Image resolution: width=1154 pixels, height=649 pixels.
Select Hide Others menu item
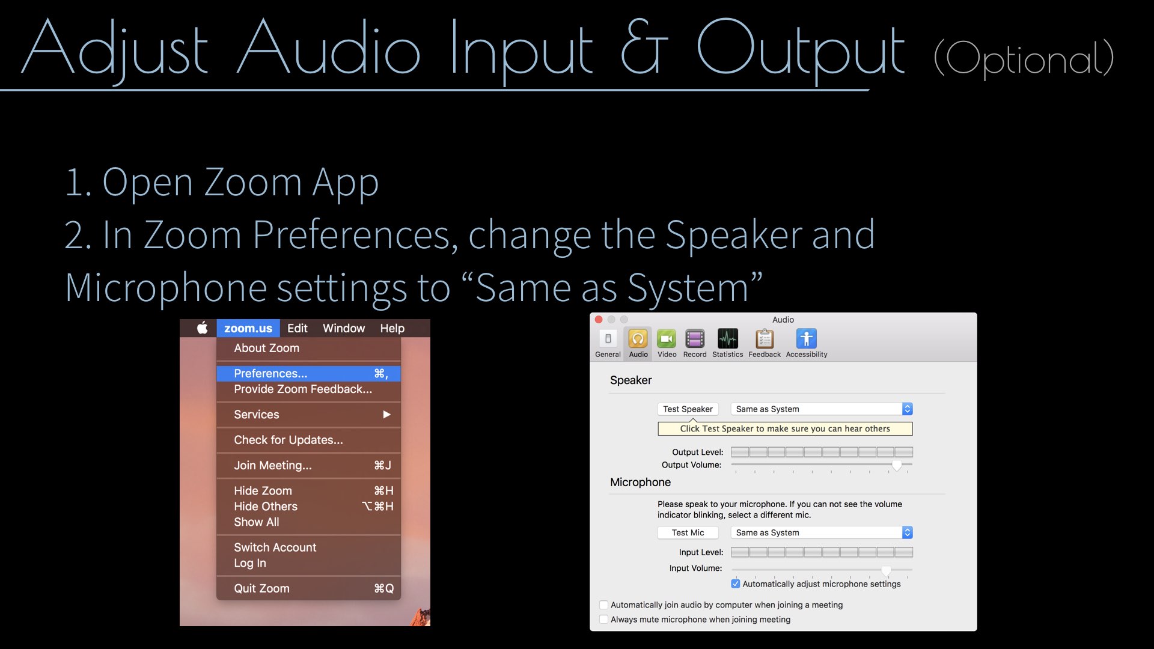pyautogui.click(x=308, y=507)
